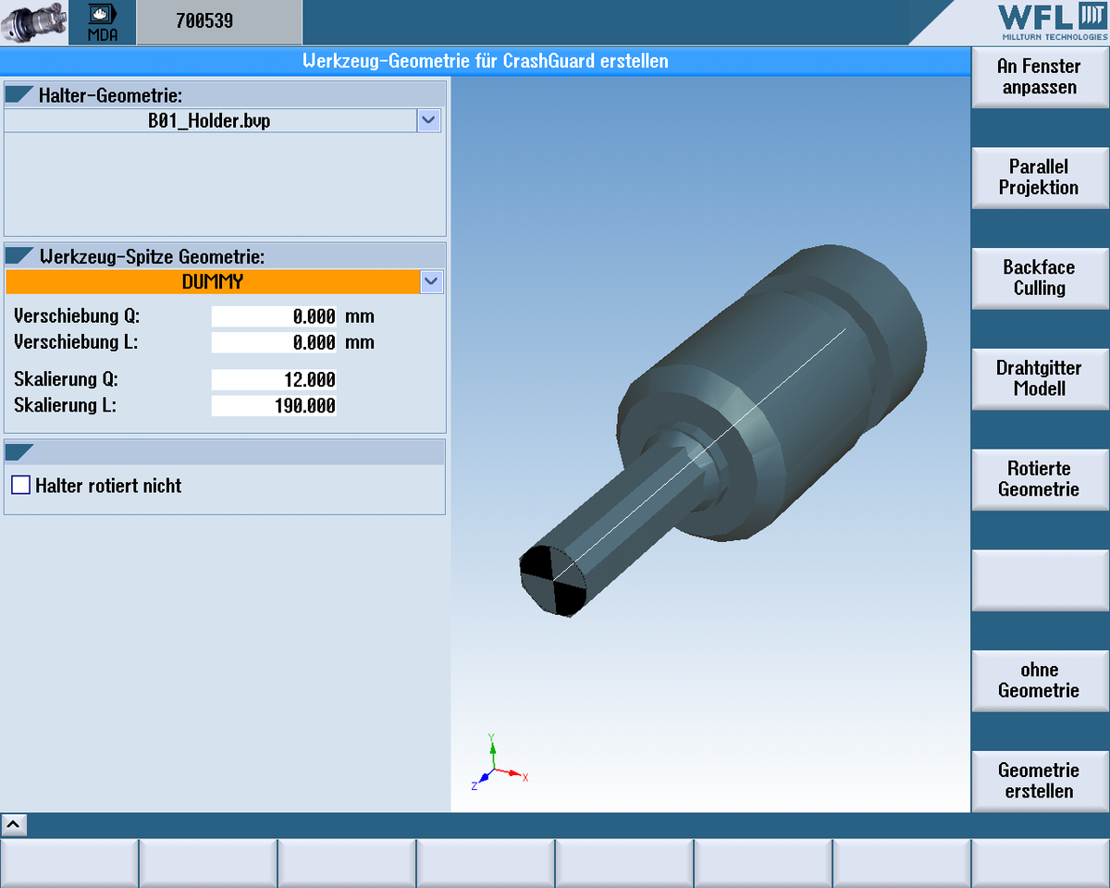Toggle Backface Culling option
1110x888 pixels.
coord(1039,277)
